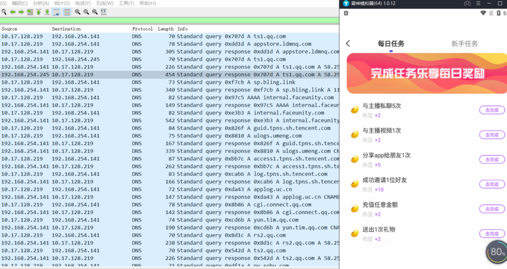Open the 捕获(C) menu
The width and height of the screenshot is (507, 269).
20,3
